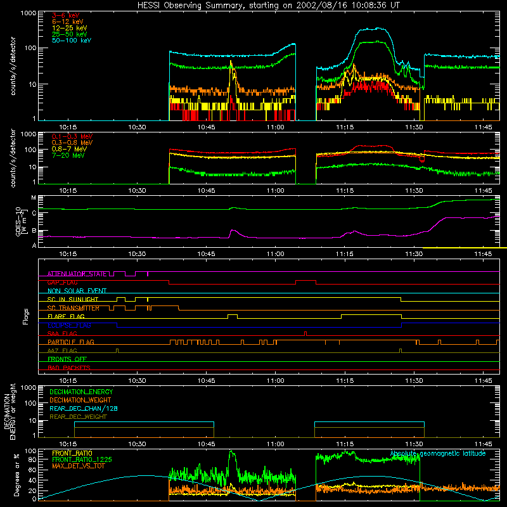This screenshot has height=507, width=507.
Task: Click the 10:30 time tick under the MeV count panel
Action: 137,191
